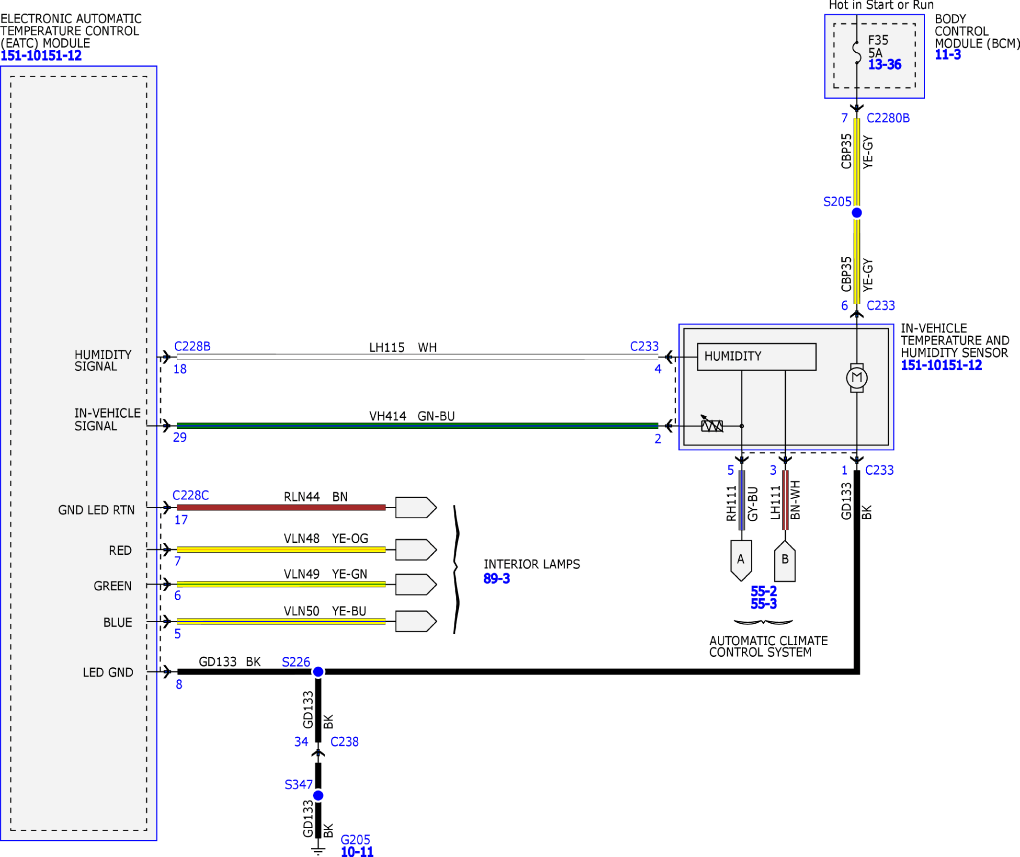Click the RLN44 BN wire's arrow connector
This screenshot has height=857, width=1020.
point(416,507)
